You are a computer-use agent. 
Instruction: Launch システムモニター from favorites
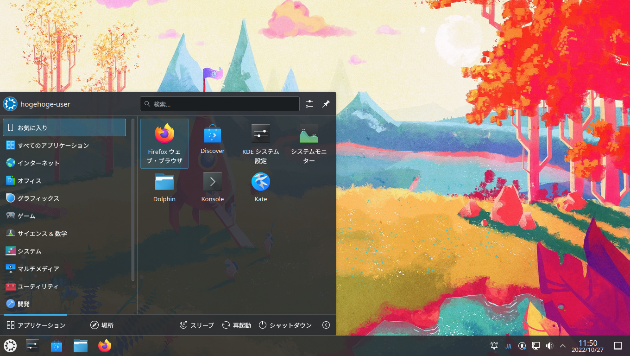[x=309, y=144]
